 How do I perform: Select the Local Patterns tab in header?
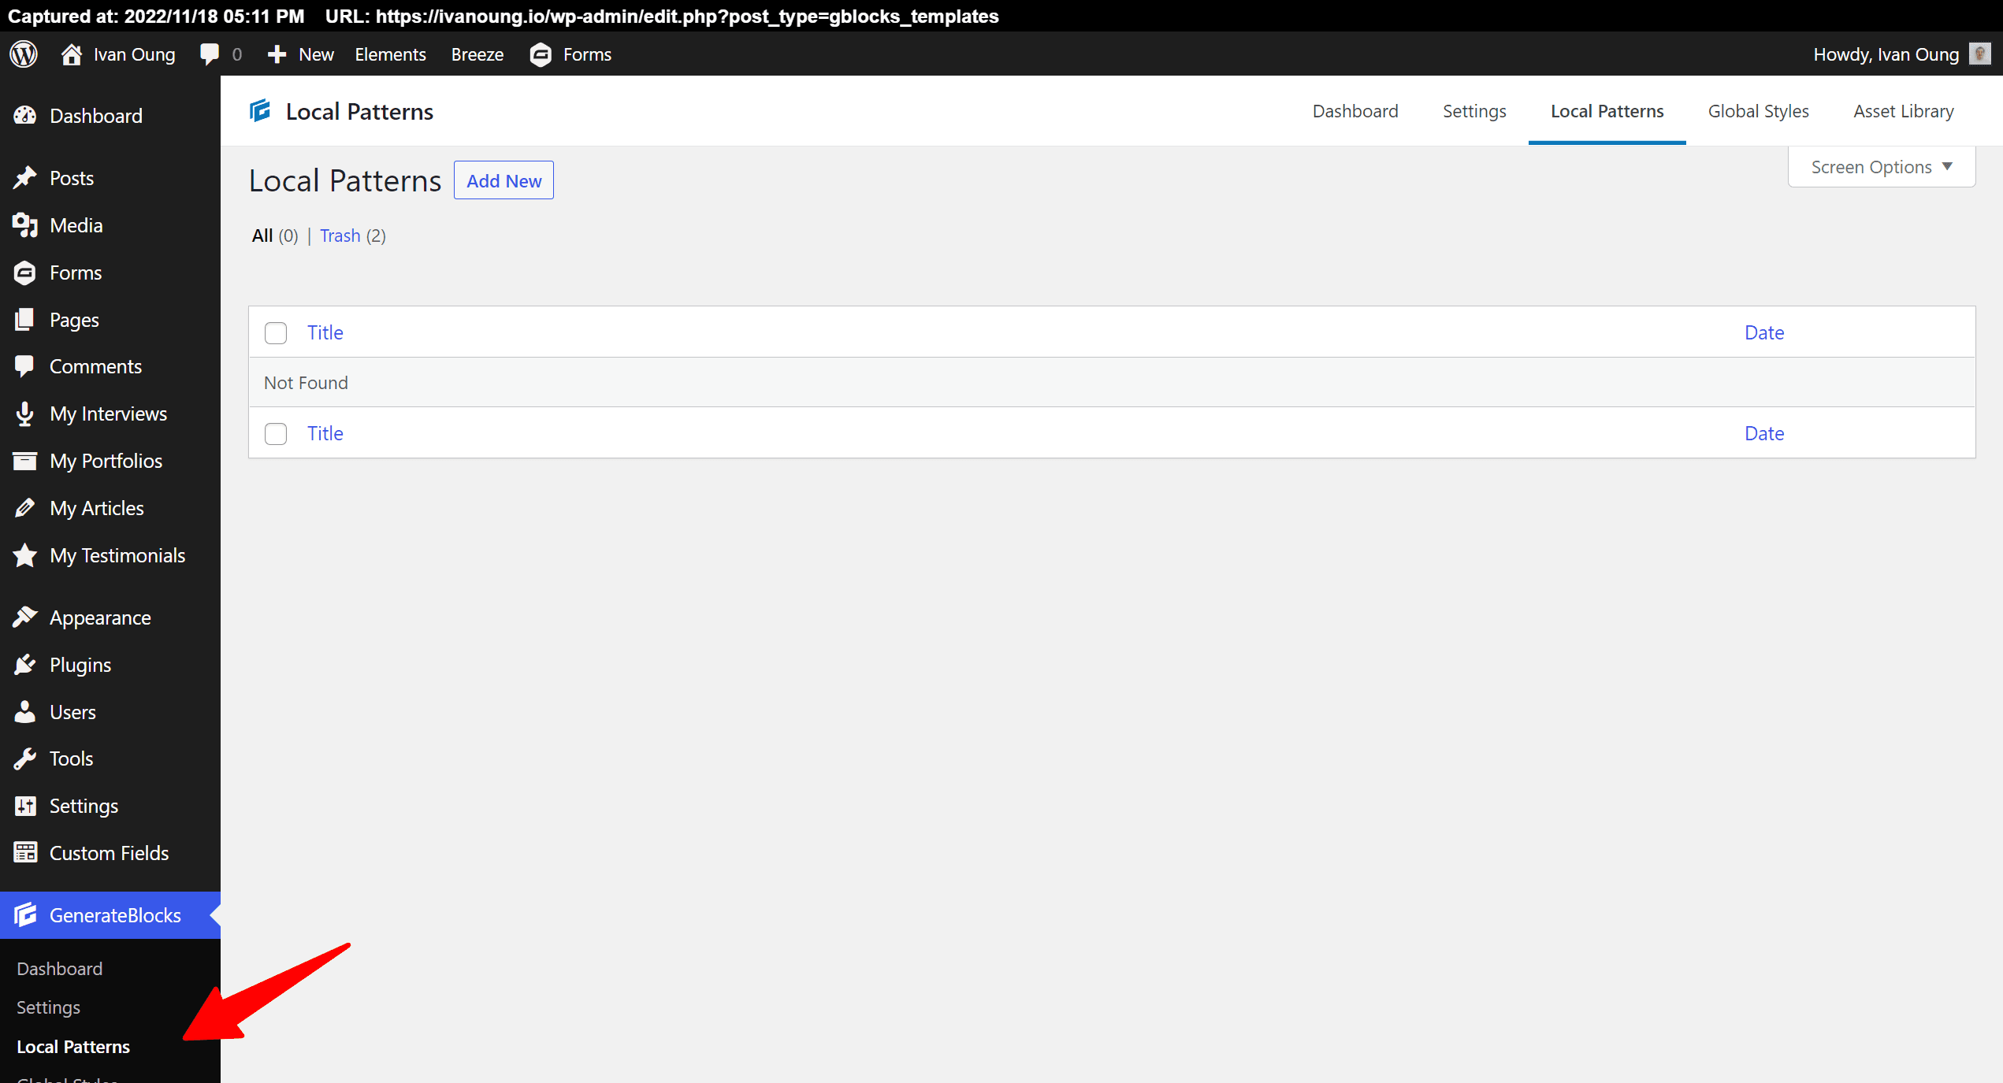tap(1607, 111)
